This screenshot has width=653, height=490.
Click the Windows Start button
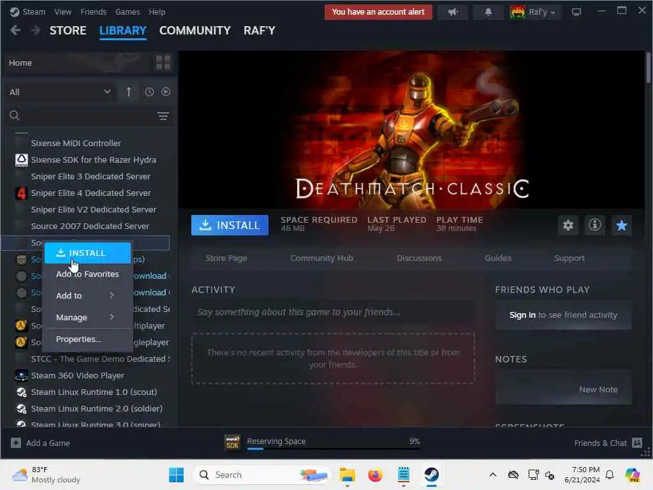pos(176,475)
